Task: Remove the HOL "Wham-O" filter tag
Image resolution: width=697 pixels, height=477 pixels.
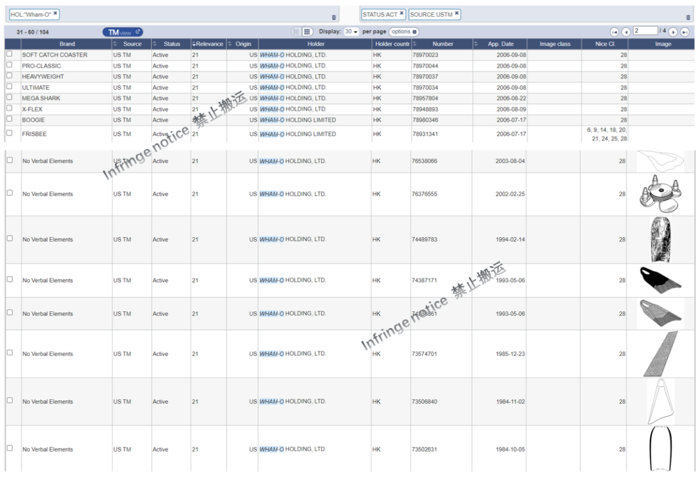Action: coord(56,13)
